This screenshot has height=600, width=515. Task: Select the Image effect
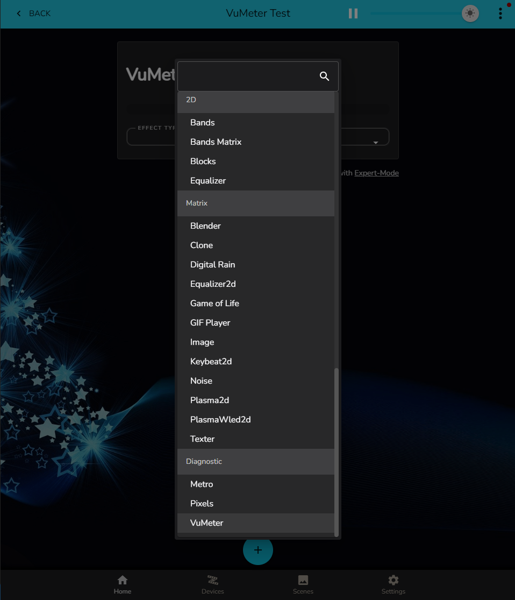point(256,342)
